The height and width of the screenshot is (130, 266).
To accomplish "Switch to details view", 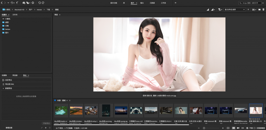I will 238,128.
